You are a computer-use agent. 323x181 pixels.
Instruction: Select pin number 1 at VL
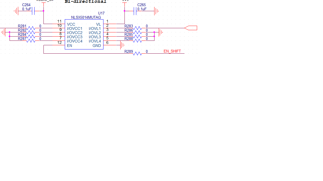point(107,21)
